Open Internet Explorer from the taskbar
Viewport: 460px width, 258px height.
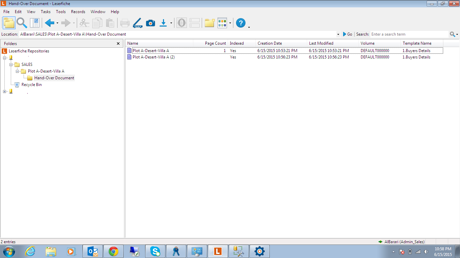(x=30, y=251)
